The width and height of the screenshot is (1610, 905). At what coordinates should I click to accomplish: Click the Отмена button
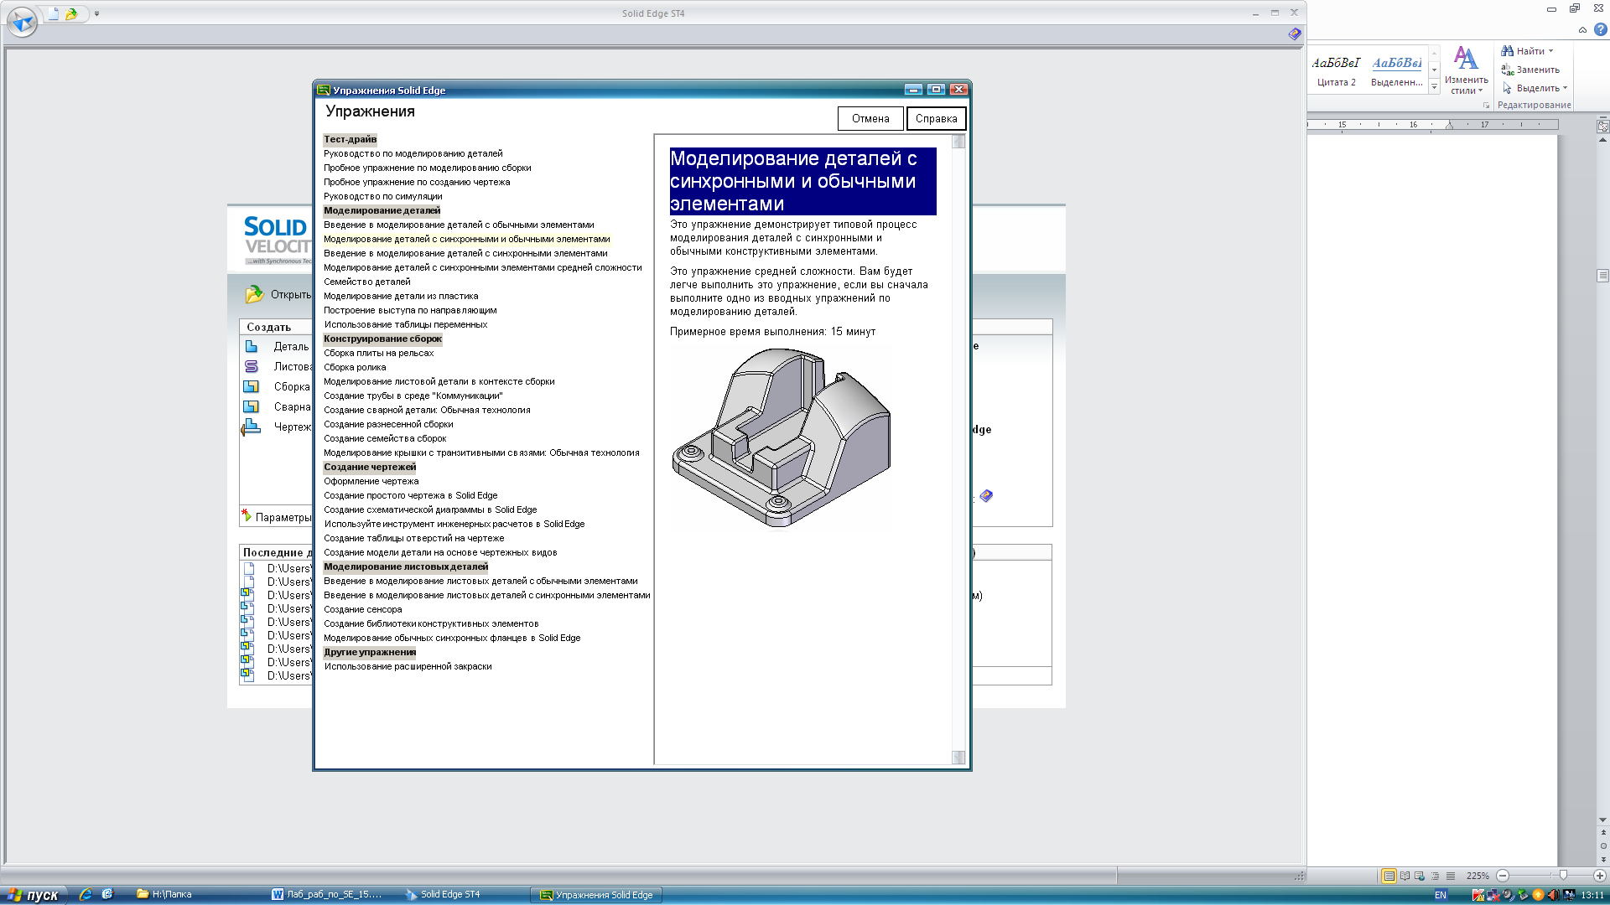(x=870, y=119)
